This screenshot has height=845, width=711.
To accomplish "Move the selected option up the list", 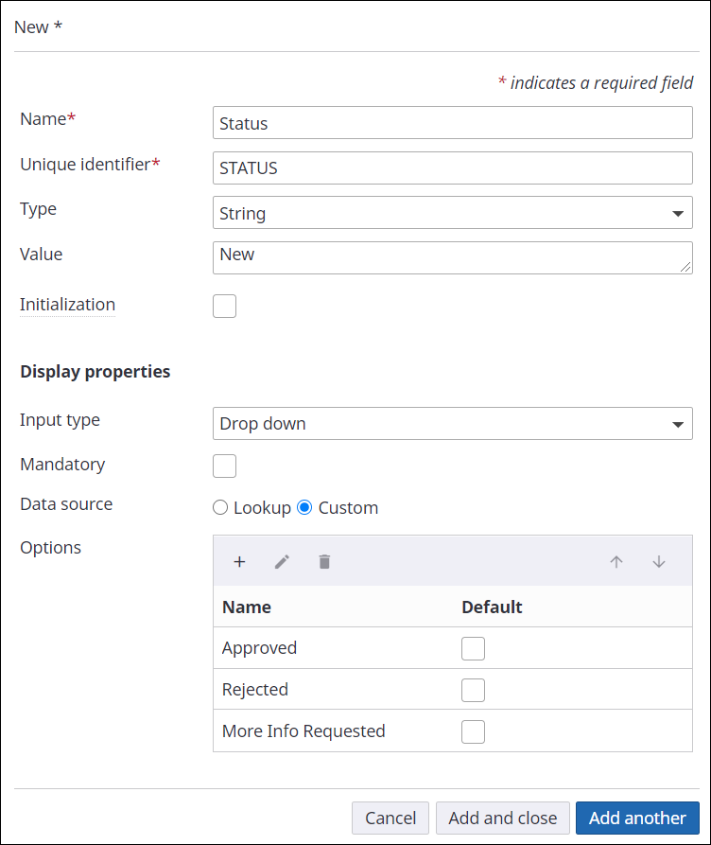I will point(616,561).
